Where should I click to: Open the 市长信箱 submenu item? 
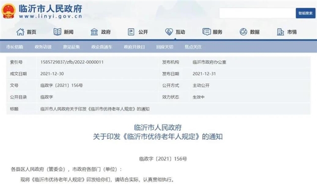14,47
